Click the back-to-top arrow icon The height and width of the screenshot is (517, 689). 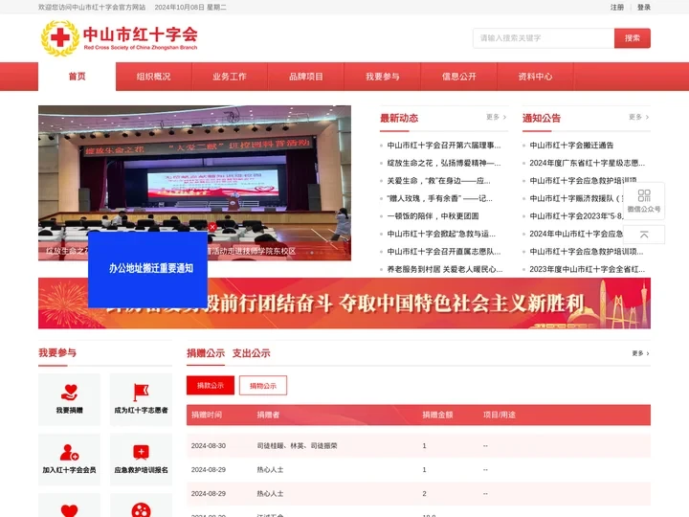644,235
